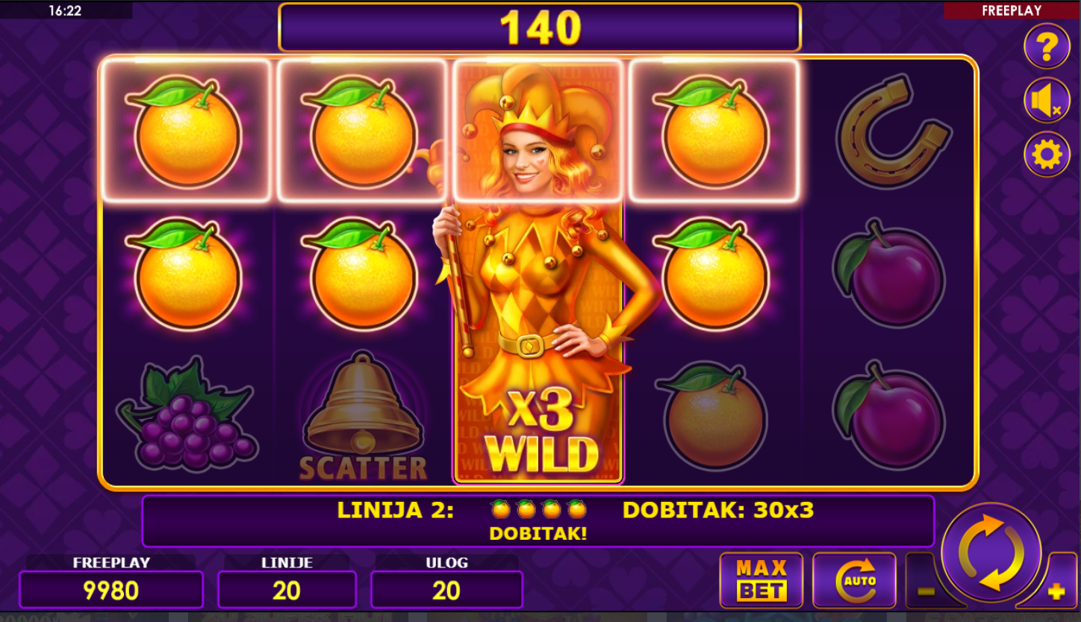Click the 140 win amount display
Image resolution: width=1081 pixels, height=622 pixels.
coord(540,28)
